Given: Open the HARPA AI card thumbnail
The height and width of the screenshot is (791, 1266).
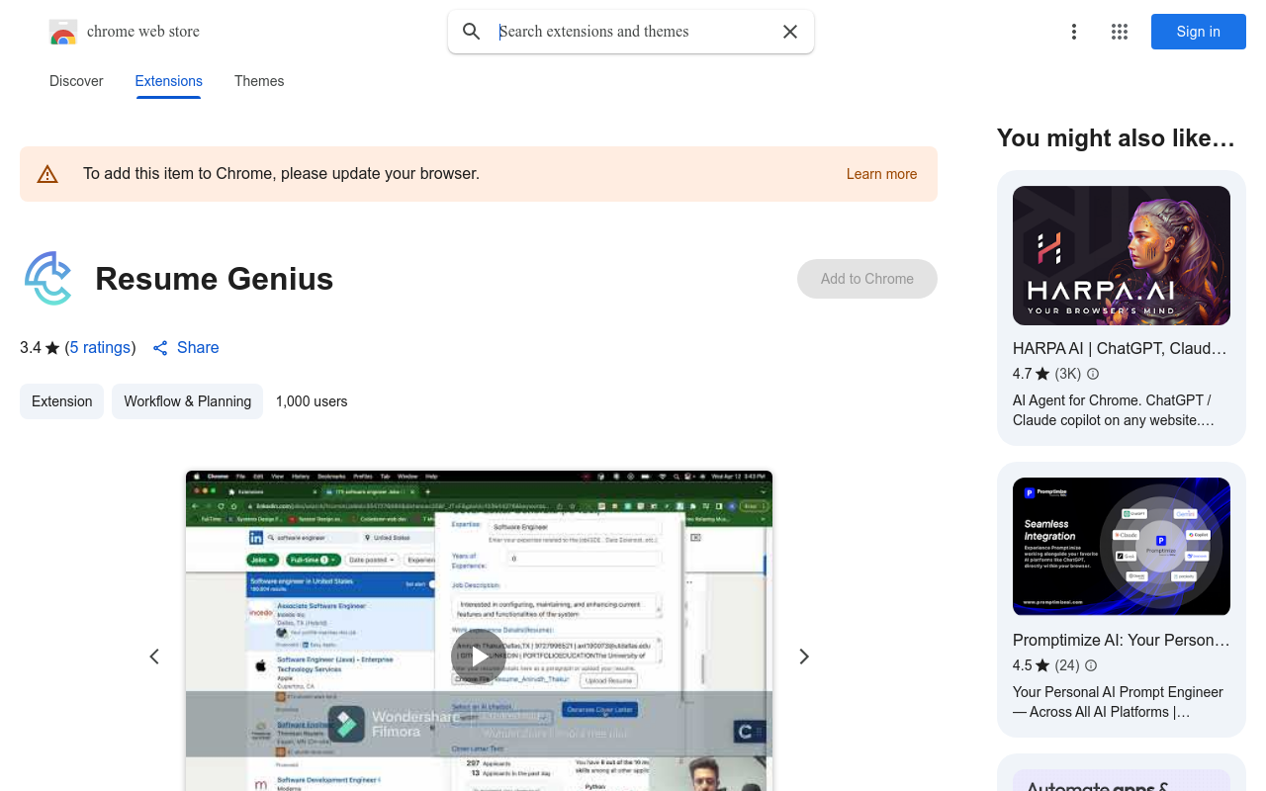Looking at the screenshot, I should click(x=1122, y=256).
